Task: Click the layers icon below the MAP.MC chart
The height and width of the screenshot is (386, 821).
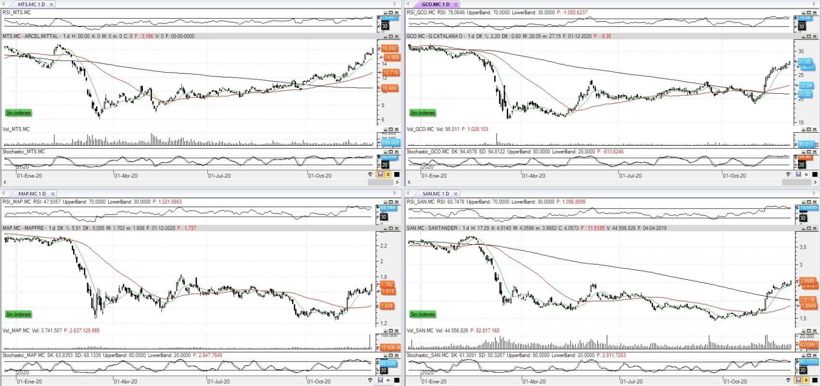Action: click(371, 380)
